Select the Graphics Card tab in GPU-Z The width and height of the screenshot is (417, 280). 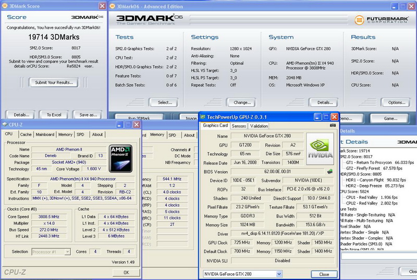[x=215, y=125]
